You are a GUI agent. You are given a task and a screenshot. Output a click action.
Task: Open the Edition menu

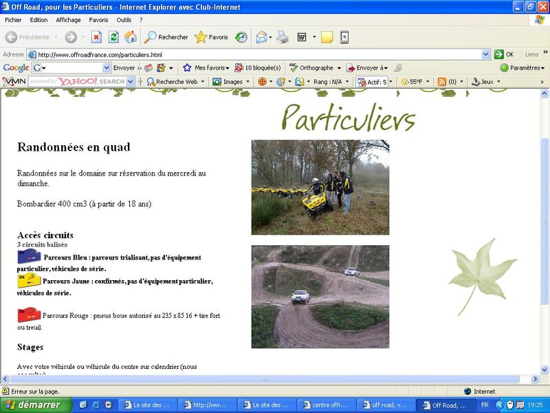pyautogui.click(x=38, y=20)
